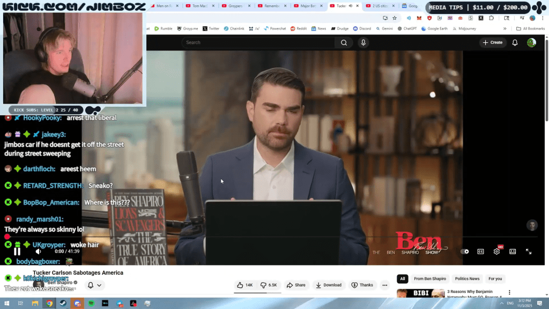Screen dimensions: 549x309
Task: Switch to the Politics News chip
Action: click(x=466, y=278)
